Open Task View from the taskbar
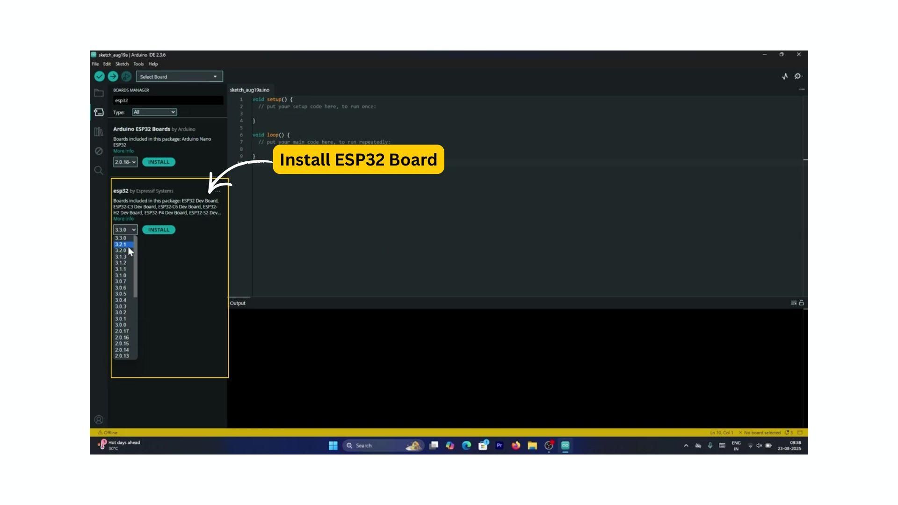 pyautogui.click(x=434, y=446)
